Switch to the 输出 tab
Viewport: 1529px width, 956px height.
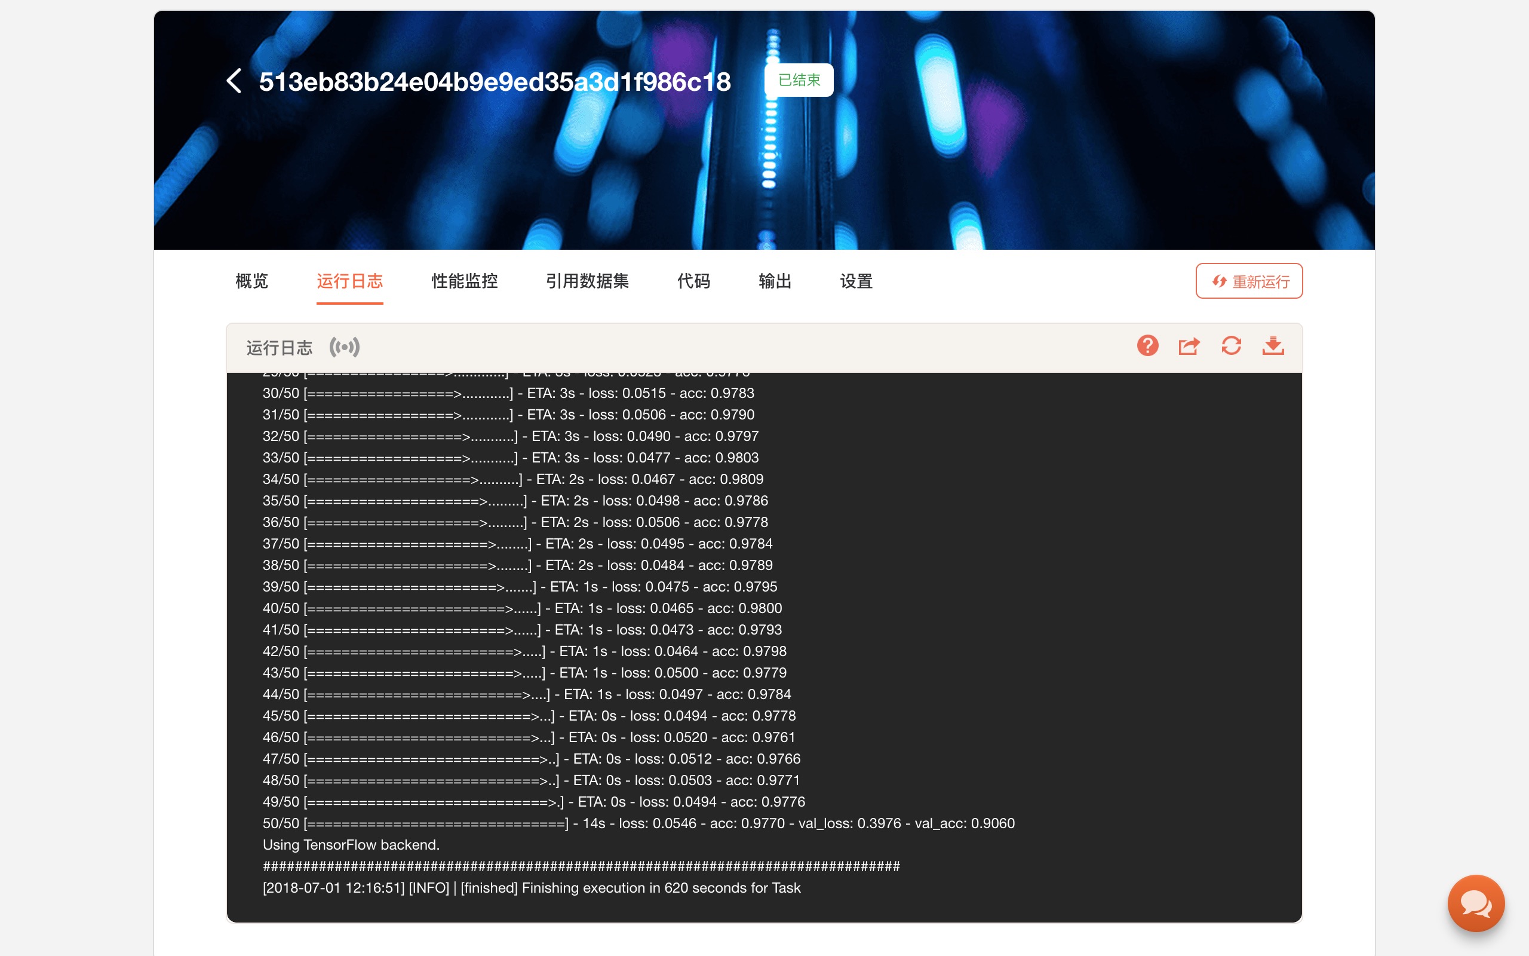coord(775,281)
